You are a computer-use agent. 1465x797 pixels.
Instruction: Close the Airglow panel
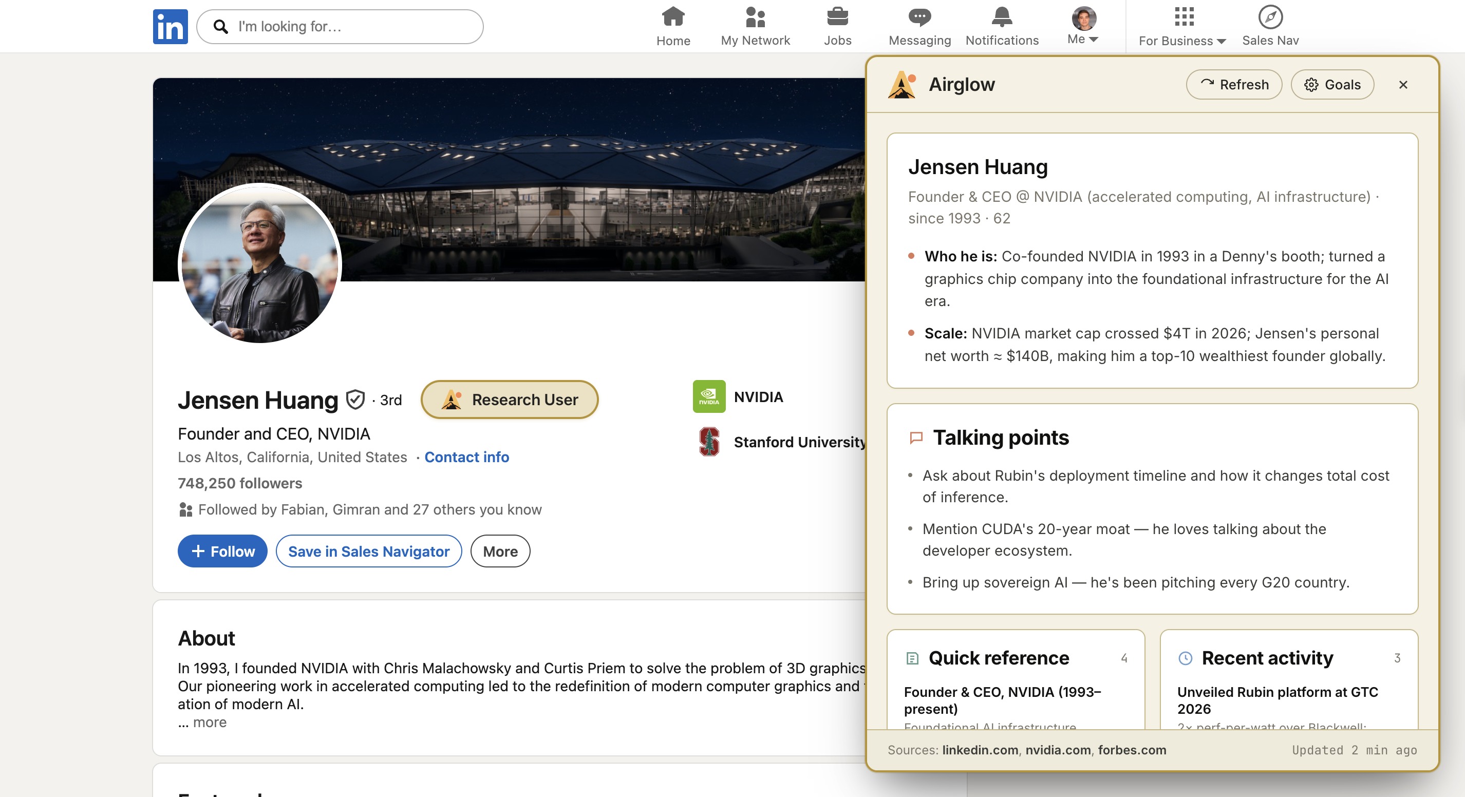[1402, 85]
